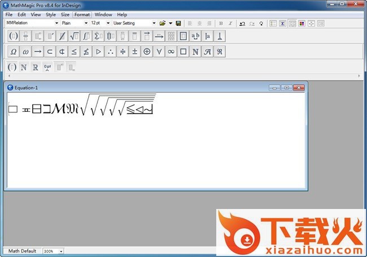Open the subset symbols palette
This screenshot has width=367, height=257.
(x=50, y=51)
